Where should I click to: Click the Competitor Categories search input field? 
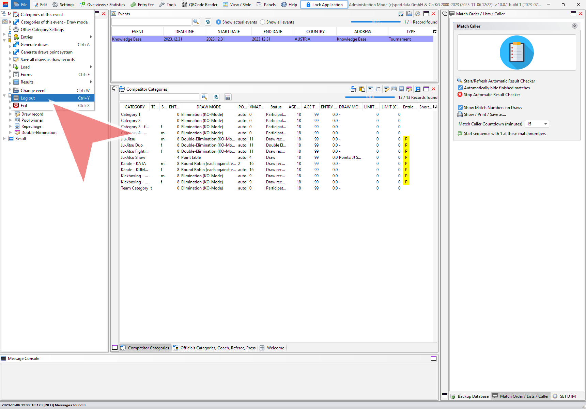click(x=159, y=97)
